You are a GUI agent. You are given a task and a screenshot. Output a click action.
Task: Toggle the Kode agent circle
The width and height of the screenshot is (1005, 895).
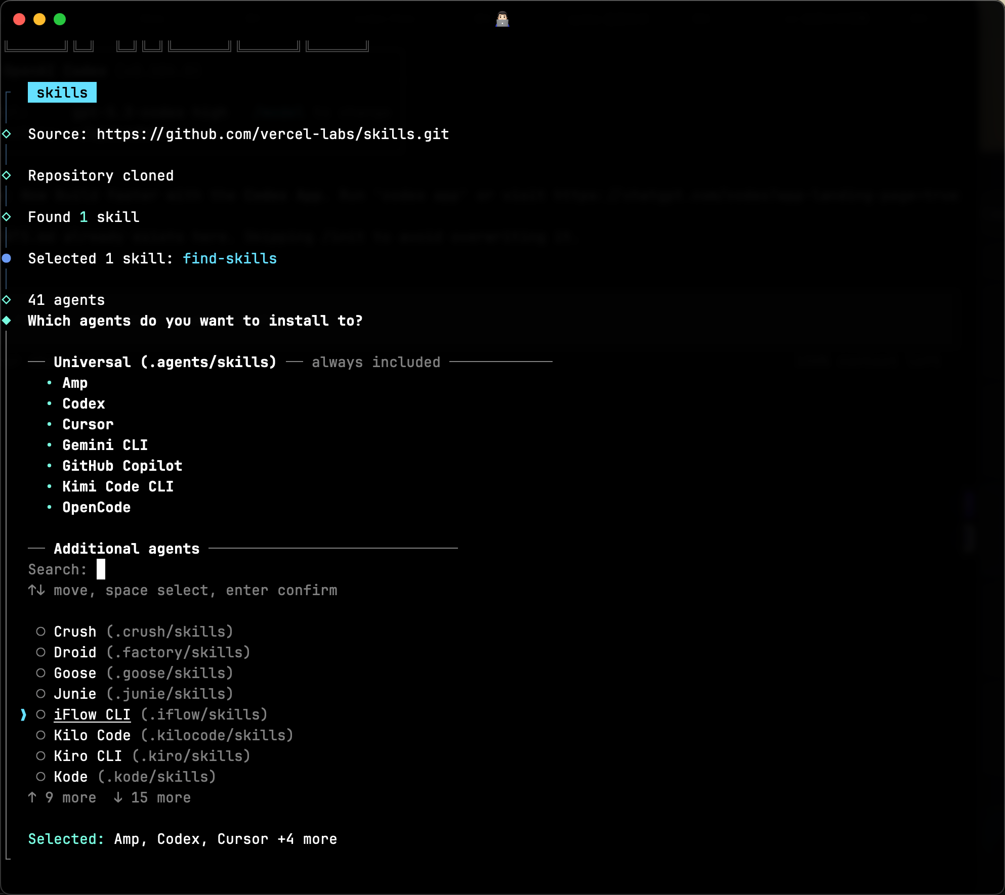click(41, 777)
